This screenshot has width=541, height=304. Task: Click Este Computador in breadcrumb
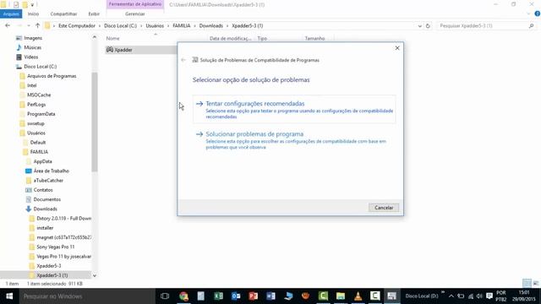77,26
